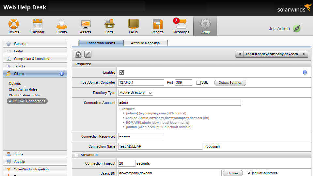
Task: Open General settings in sidebar
Action: 35,44
